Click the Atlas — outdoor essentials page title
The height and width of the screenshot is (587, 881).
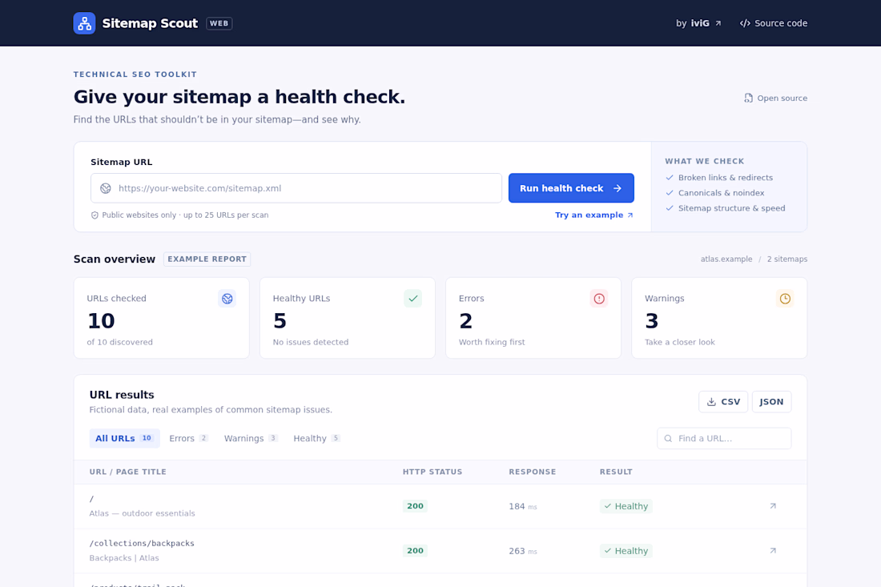(x=142, y=513)
